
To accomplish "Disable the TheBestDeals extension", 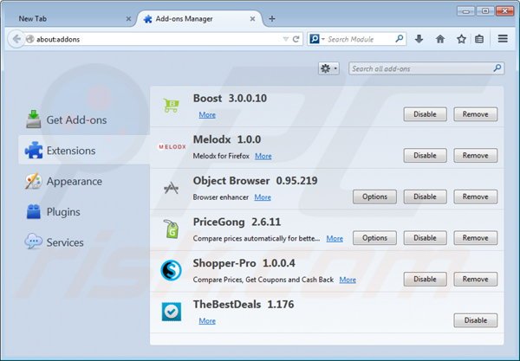I will (475, 320).
